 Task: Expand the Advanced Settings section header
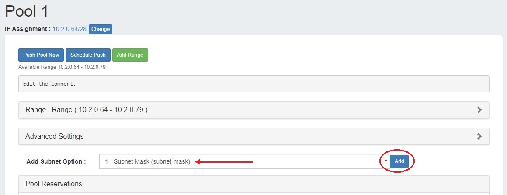pyautogui.click(x=55, y=136)
